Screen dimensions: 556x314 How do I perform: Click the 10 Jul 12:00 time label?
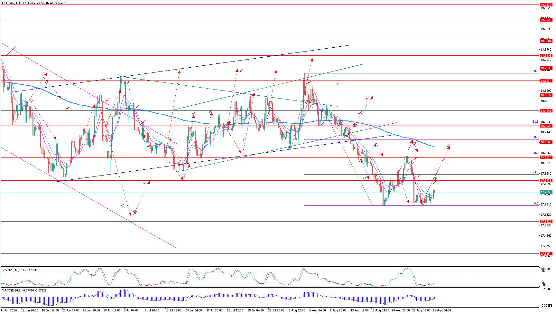pos(174,310)
